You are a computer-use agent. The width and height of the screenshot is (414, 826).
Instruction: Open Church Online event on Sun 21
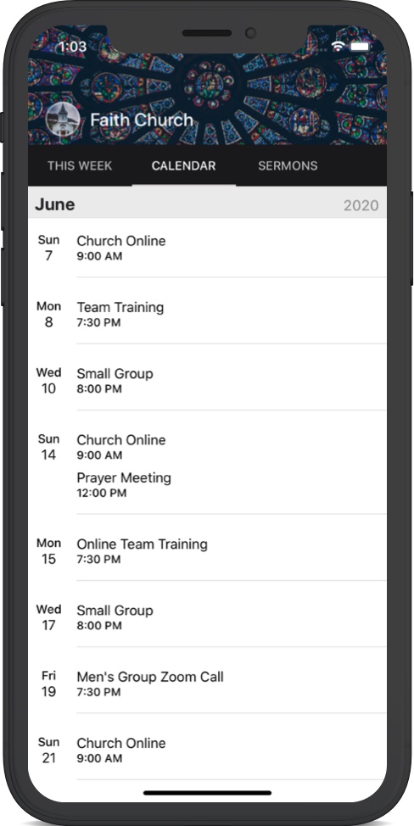(232, 751)
